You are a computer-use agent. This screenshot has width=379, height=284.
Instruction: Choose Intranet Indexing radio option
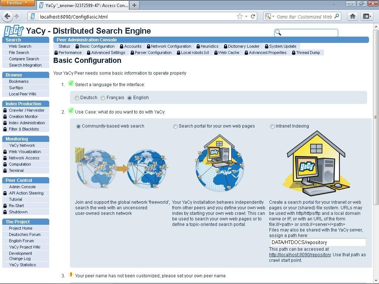coord(272,126)
